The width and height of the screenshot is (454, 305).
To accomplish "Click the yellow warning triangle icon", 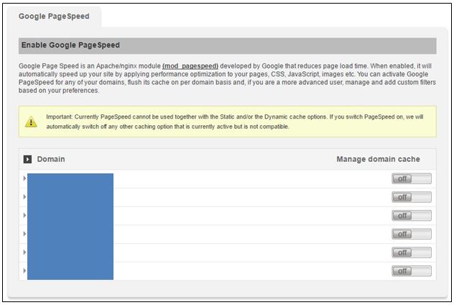I will click(31, 122).
